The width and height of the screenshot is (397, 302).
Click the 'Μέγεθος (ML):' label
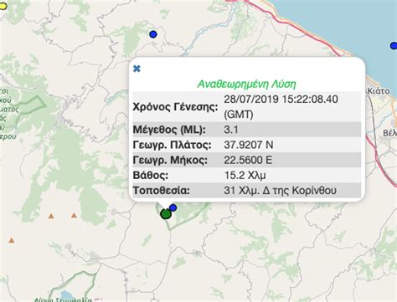169,130
